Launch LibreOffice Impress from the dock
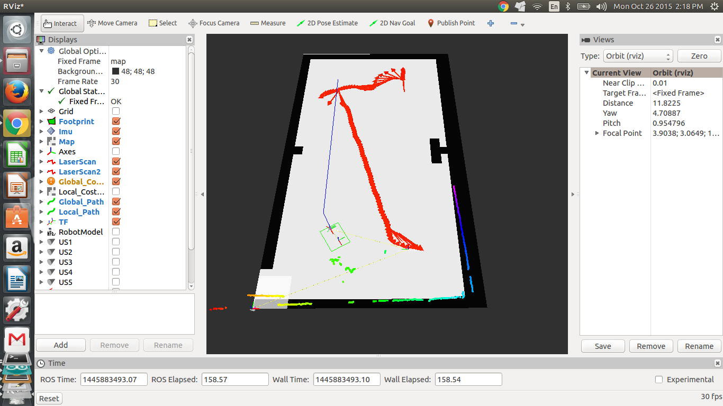This screenshot has height=406, width=723. pyautogui.click(x=17, y=186)
